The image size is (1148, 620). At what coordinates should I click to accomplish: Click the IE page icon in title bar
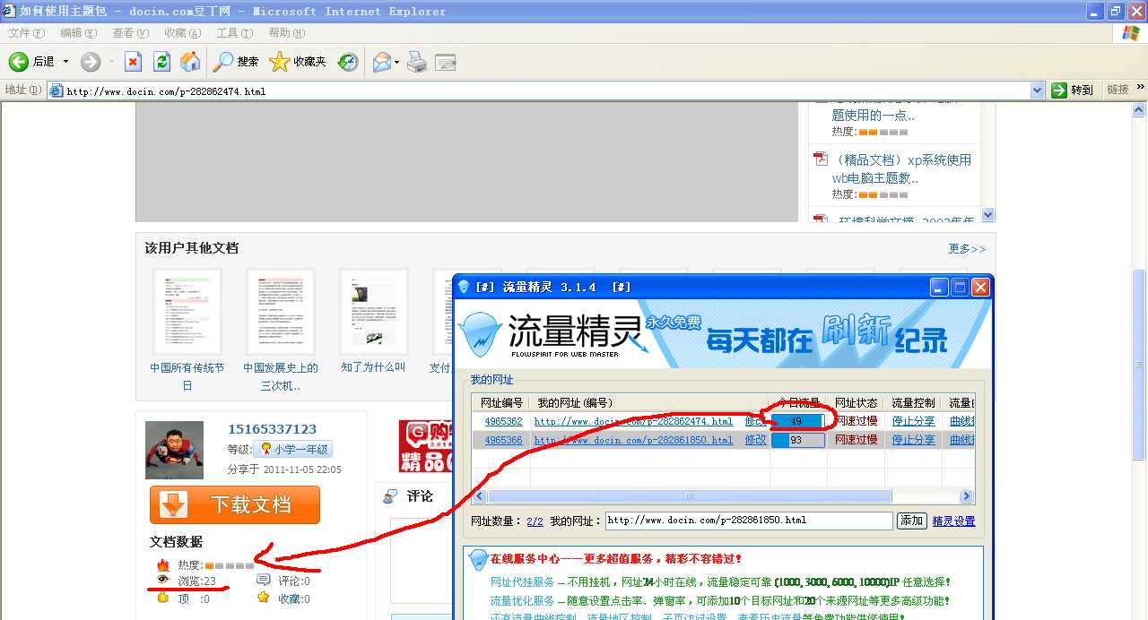coord(9,11)
